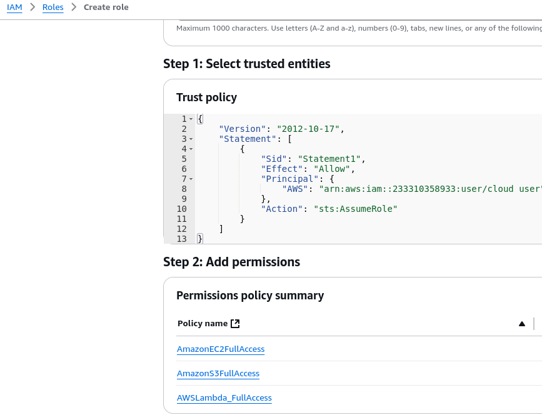This screenshot has width=542, height=420.
Task: Click the column resize divider beside the sort arrow
Action: 534,324
